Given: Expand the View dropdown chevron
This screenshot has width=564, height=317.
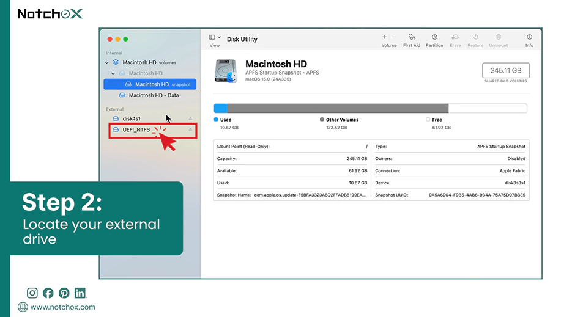Looking at the screenshot, I should tap(219, 37).
